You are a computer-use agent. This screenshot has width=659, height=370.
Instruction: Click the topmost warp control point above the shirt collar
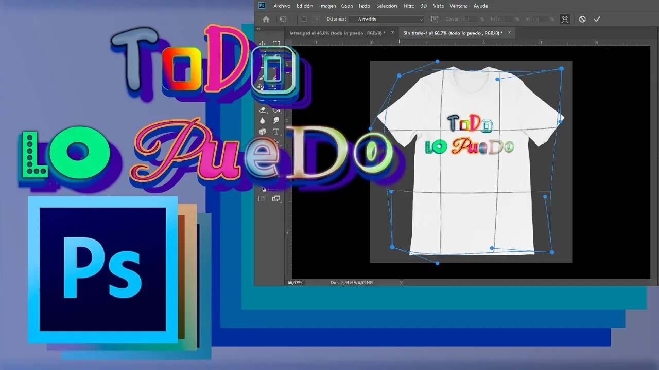point(437,61)
